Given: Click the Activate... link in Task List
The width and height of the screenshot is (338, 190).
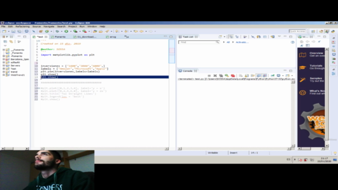Looking at the screenshot, I should point(242,42).
